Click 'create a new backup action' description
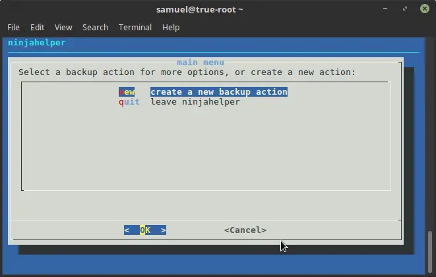This screenshot has width=436, height=277. pos(219,92)
